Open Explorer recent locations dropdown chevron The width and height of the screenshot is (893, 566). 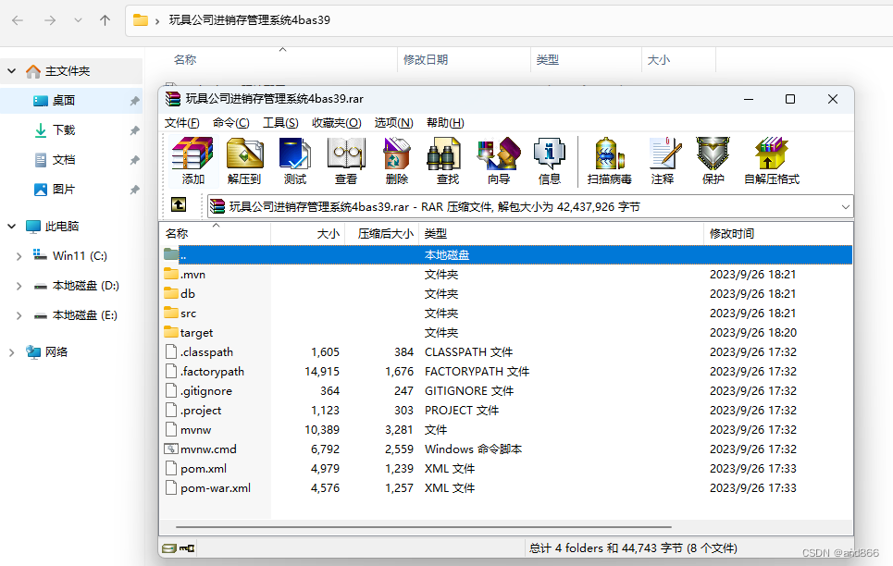(78, 20)
